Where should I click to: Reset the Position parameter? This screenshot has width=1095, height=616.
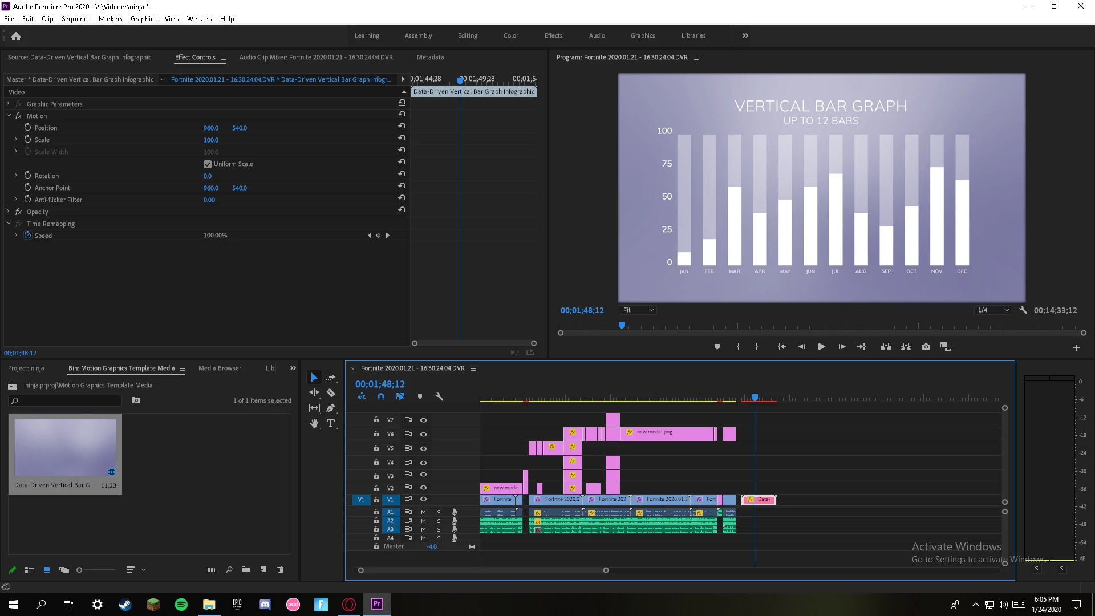point(401,127)
